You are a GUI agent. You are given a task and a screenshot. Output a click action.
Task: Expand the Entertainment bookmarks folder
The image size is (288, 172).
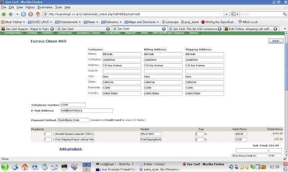(x=68, y=22)
